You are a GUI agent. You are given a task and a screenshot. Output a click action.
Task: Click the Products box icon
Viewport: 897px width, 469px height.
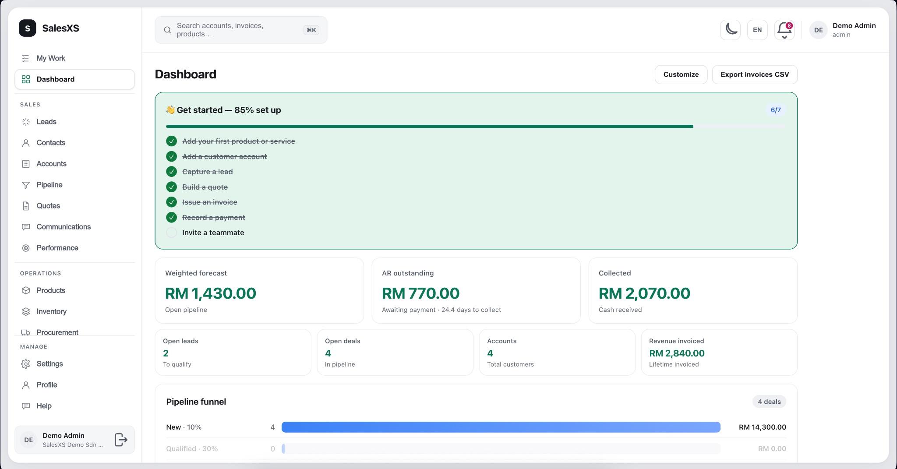tap(26, 290)
